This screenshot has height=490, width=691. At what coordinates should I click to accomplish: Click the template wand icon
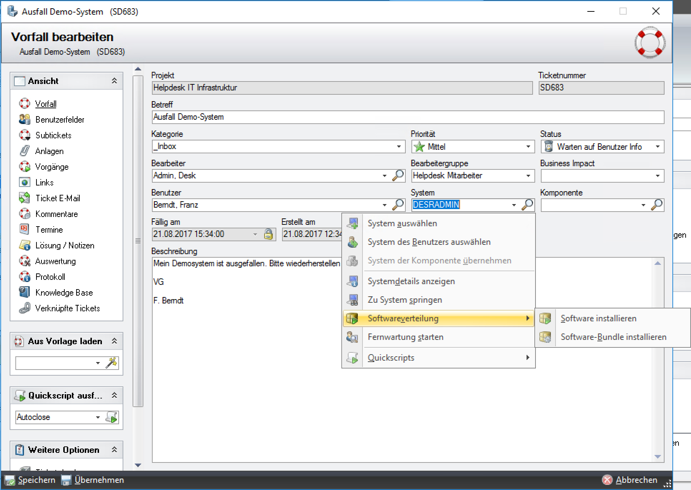pos(112,363)
